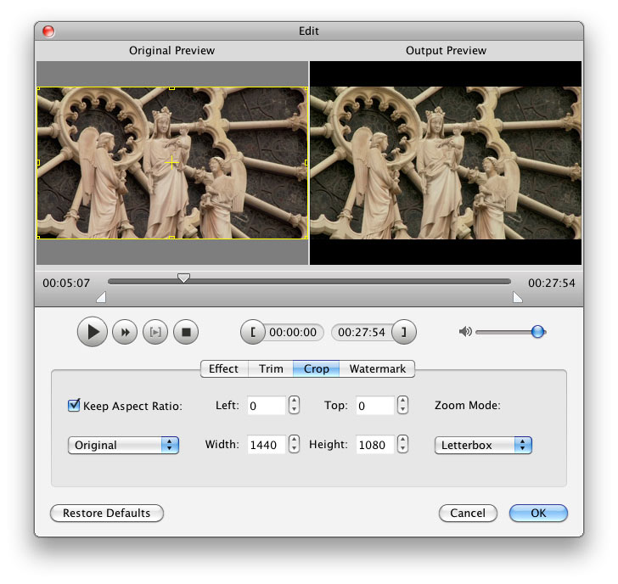Decrease Left value with stepper down arrow
The width and height of the screenshot is (618, 584).
(294, 409)
